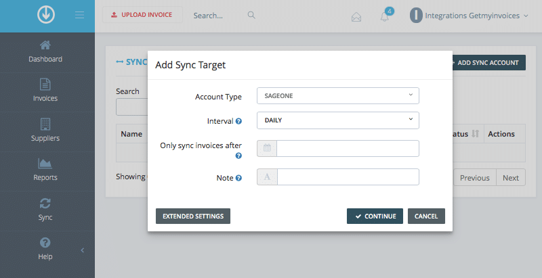The height and width of the screenshot is (278, 542).
Task: Click Add Sync Account button
Action: pos(488,63)
